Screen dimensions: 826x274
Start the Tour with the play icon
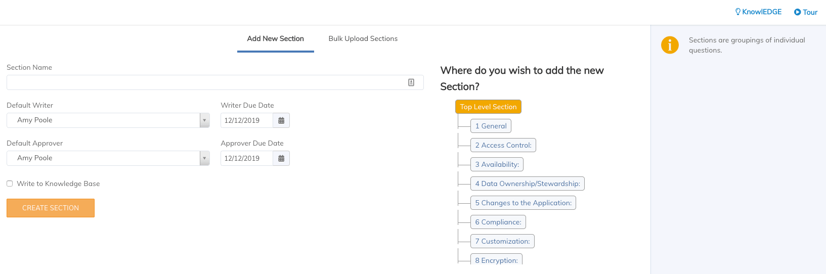coord(797,12)
